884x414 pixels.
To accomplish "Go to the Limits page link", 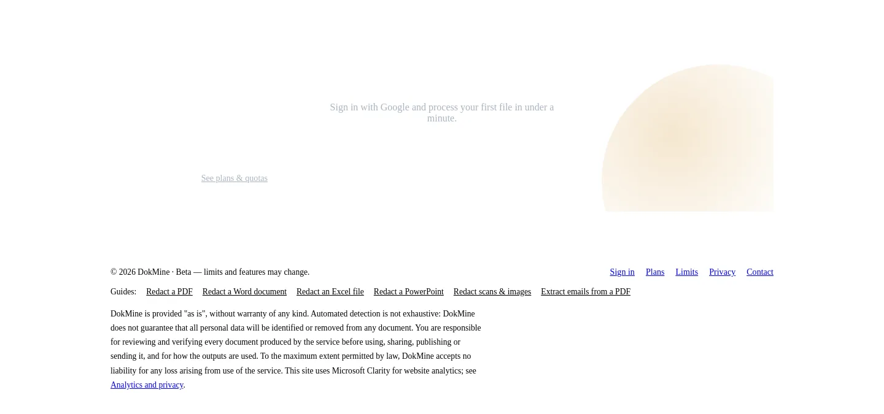I will click(686, 272).
